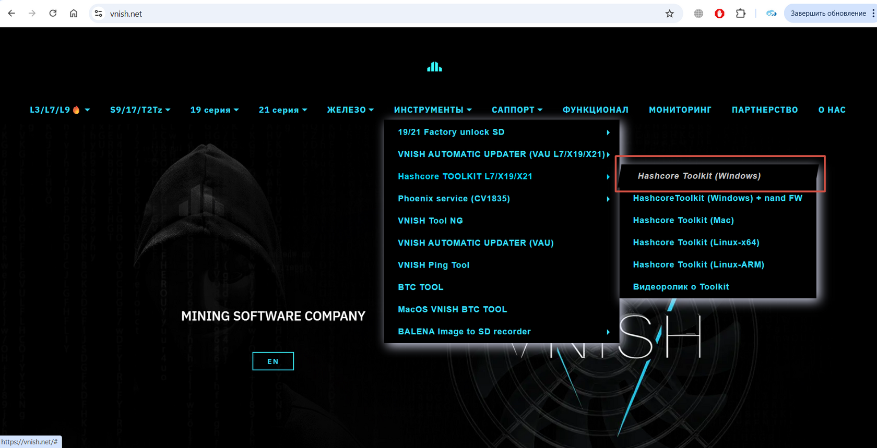Click the cloud profile icon in toolbar
The image size is (877, 448).
[771, 14]
